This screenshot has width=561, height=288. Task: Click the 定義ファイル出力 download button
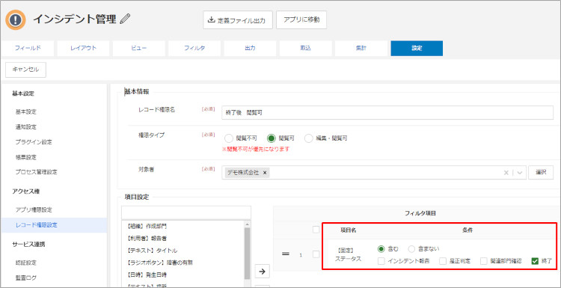238,20
